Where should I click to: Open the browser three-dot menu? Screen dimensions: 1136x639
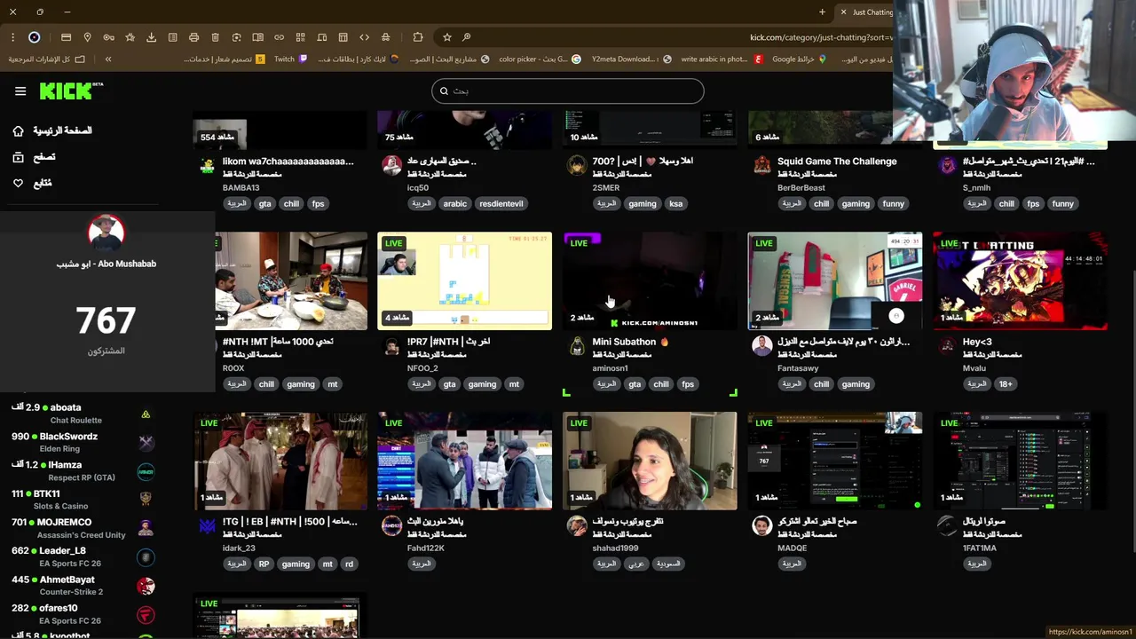[x=12, y=37]
